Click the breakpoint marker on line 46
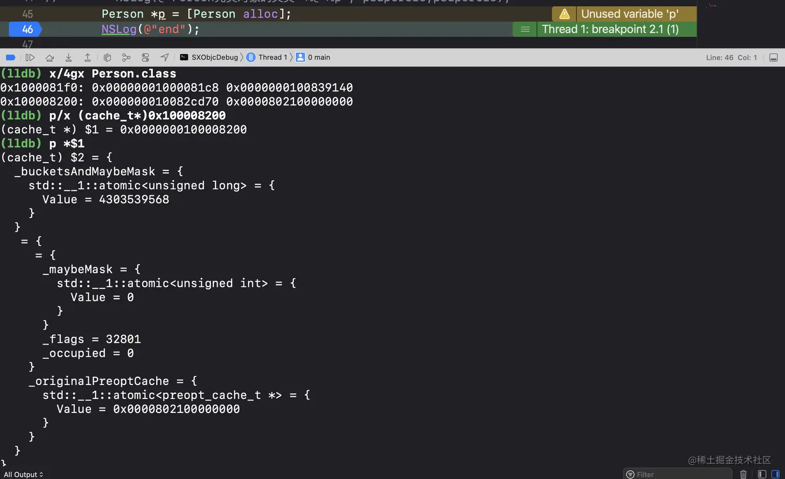 click(25, 30)
